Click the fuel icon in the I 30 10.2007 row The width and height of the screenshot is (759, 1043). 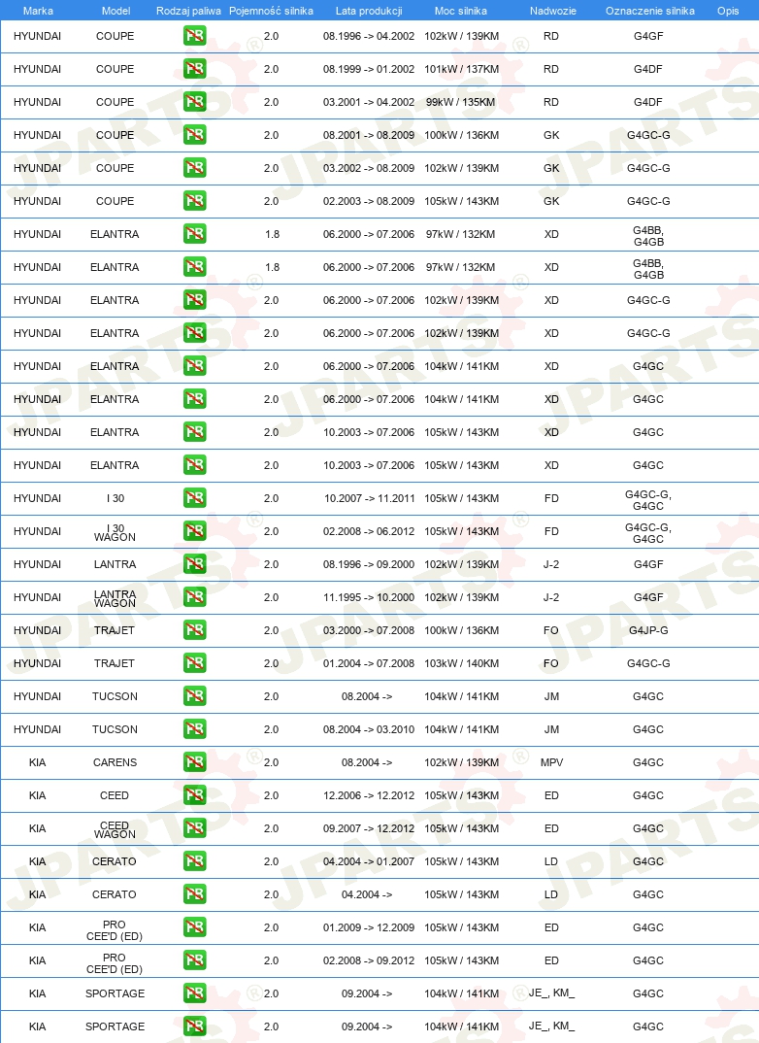pos(195,498)
